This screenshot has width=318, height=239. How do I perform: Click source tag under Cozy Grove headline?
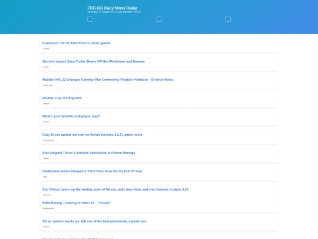[49, 140]
